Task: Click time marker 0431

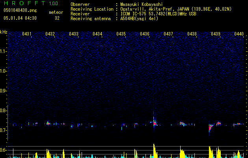Action: click(26, 34)
